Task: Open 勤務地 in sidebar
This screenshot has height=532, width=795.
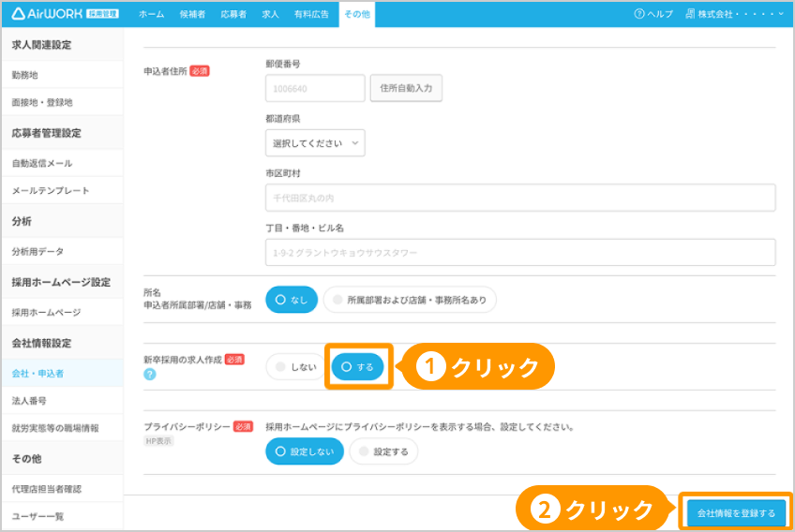Action: (x=63, y=75)
